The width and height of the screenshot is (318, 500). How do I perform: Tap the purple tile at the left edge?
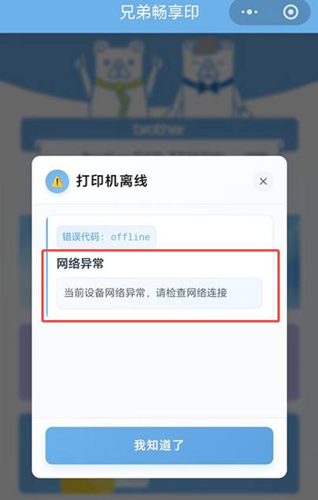point(25,361)
